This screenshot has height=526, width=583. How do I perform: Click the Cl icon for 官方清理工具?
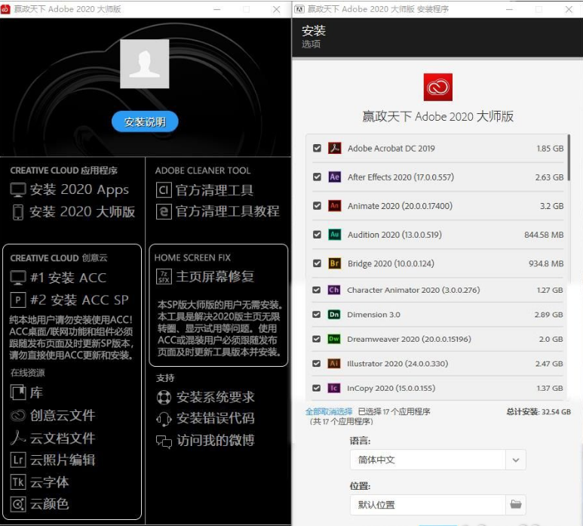(164, 190)
